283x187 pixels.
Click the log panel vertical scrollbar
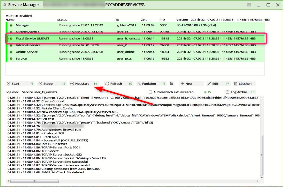[x=261, y=154]
